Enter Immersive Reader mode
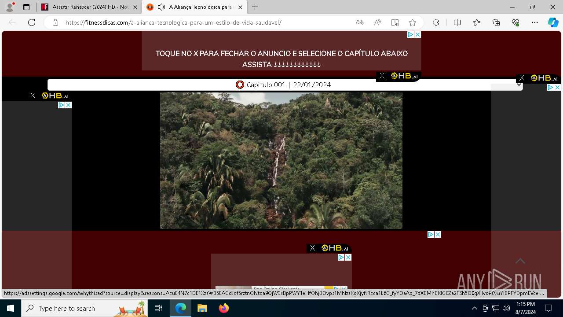 pos(395,22)
